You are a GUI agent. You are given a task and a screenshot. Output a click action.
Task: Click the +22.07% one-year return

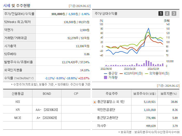click(x=84, y=78)
